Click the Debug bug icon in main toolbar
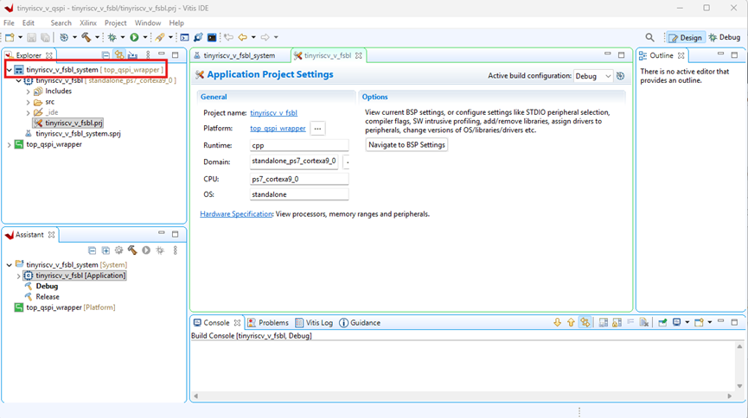Screen dimensions: 748x418 111,37
